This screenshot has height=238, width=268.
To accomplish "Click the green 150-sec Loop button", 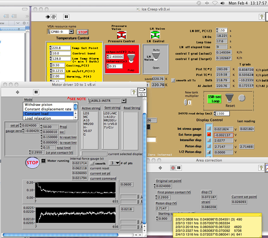I will pos(214,99).
